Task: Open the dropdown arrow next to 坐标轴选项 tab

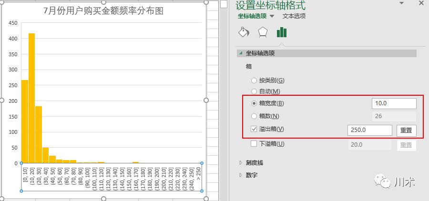Action: 272,16
